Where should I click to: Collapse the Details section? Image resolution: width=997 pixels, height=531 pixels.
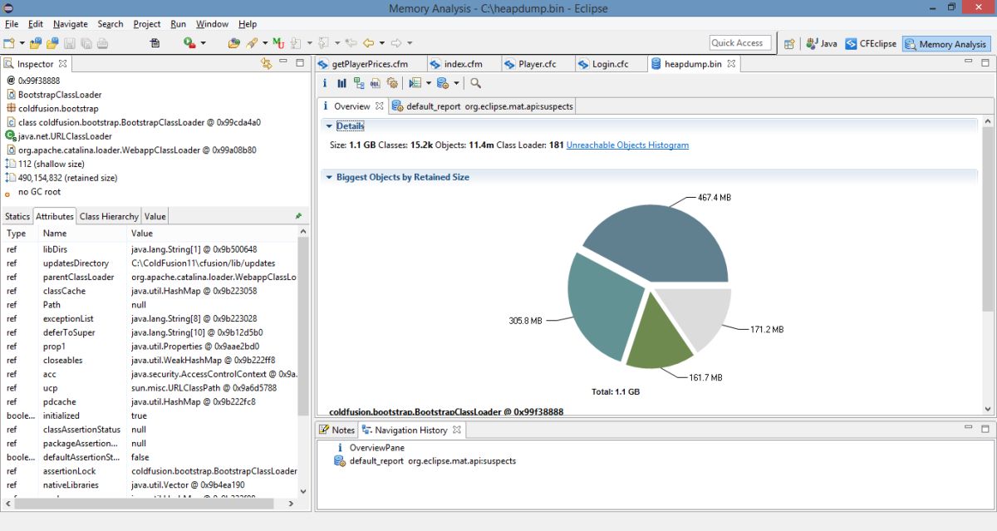(x=329, y=126)
